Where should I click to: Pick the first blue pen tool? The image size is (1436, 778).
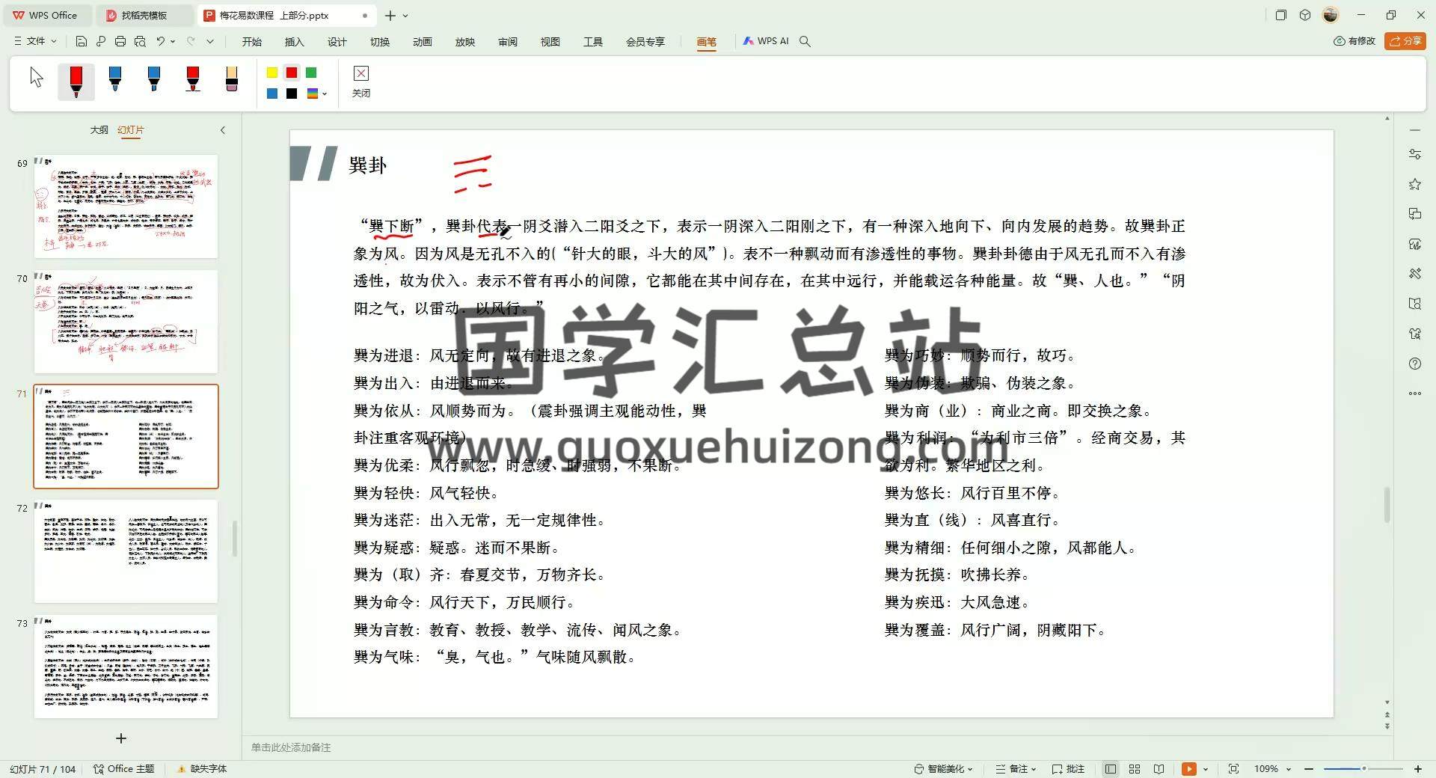[x=114, y=79]
